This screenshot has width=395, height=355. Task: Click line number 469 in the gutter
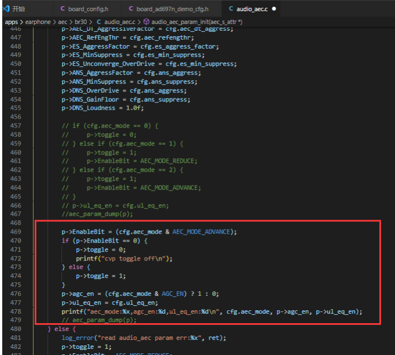[x=16, y=231]
